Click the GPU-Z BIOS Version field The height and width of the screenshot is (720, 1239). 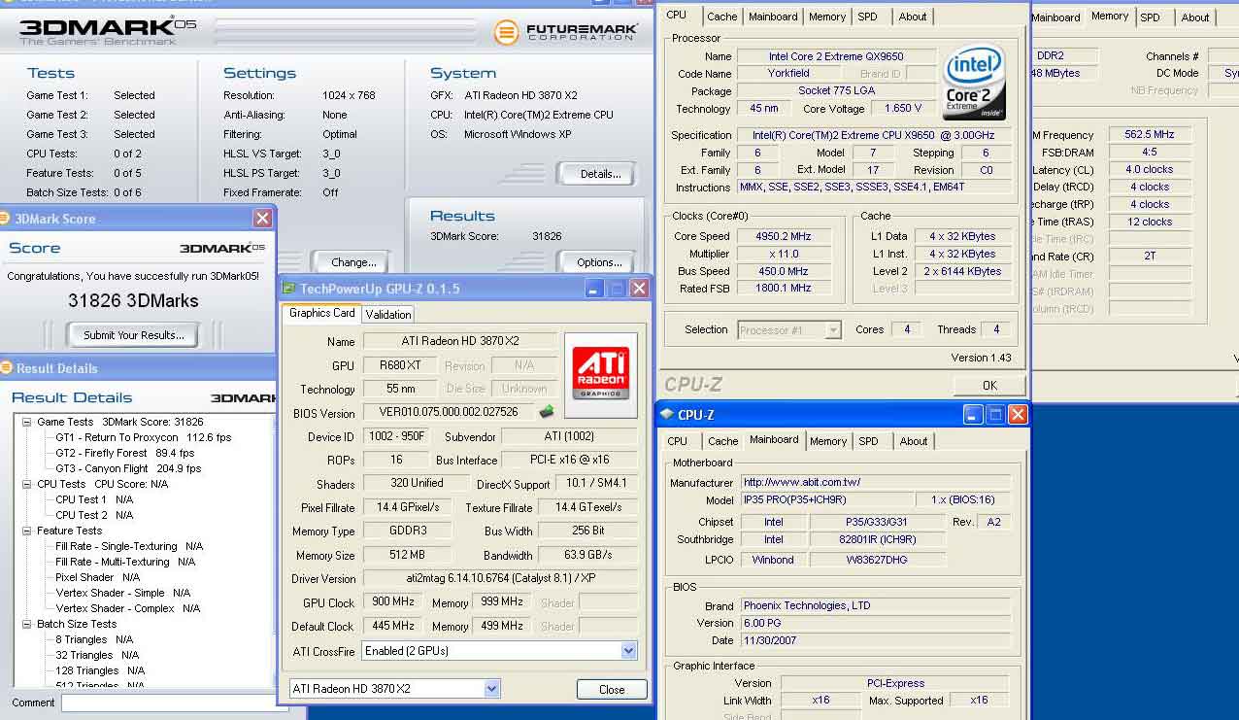click(449, 412)
